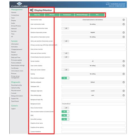Turn off Show desktop wallpaper switch
The height and width of the screenshot is (135, 136).
[x=65, y=78]
